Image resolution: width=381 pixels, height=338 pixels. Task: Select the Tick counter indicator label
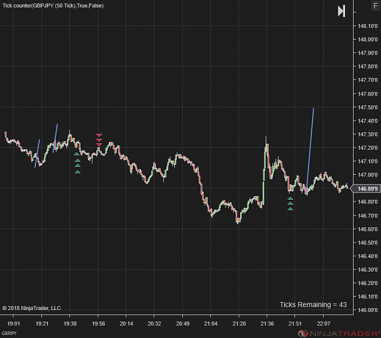[x=53, y=5]
